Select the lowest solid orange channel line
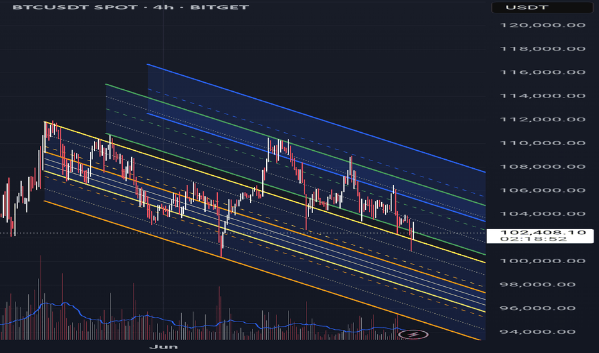Viewport: 599px width, 353px height. click(262, 270)
